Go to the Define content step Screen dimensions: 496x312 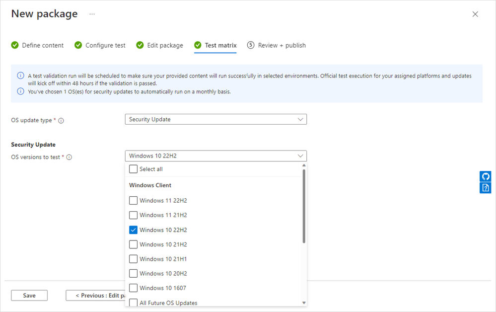(x=37, y=45)
